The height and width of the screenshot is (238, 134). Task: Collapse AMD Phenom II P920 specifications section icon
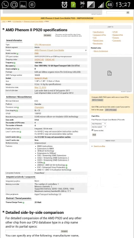[3, 29]
